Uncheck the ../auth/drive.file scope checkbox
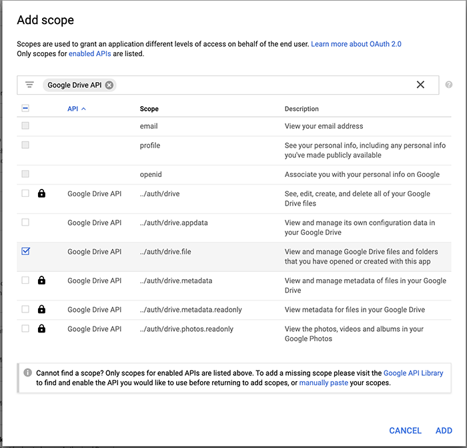 click(25, 251)
